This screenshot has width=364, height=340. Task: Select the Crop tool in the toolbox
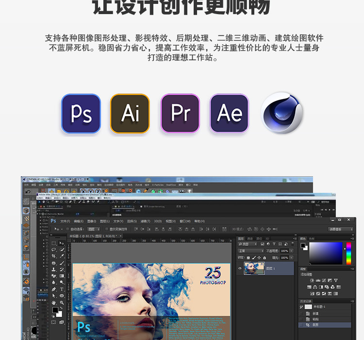click(54, 256)
